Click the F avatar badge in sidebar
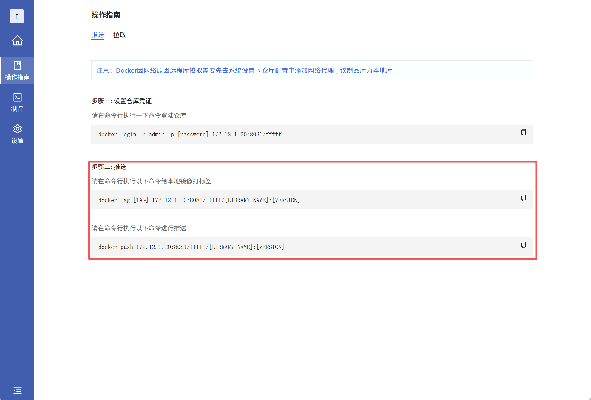 [17, 16]
